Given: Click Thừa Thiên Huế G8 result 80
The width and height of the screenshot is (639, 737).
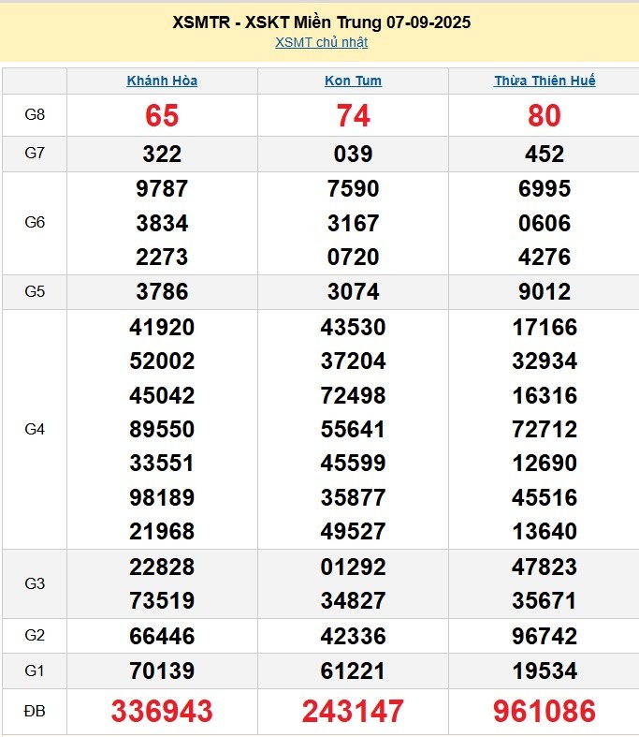Looking at the screenshot, I should pyautogui.click(x=545, y=115).
